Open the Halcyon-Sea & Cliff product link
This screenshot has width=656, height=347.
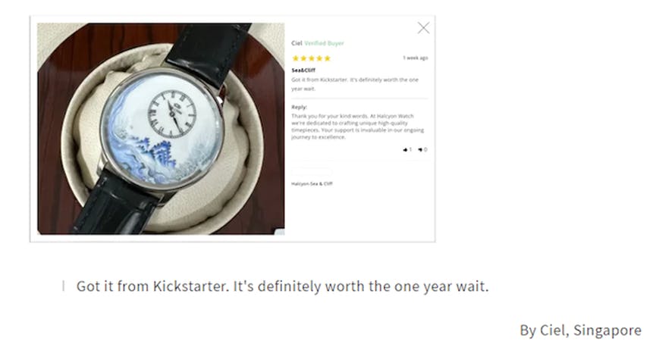click(x=312, y=183)
